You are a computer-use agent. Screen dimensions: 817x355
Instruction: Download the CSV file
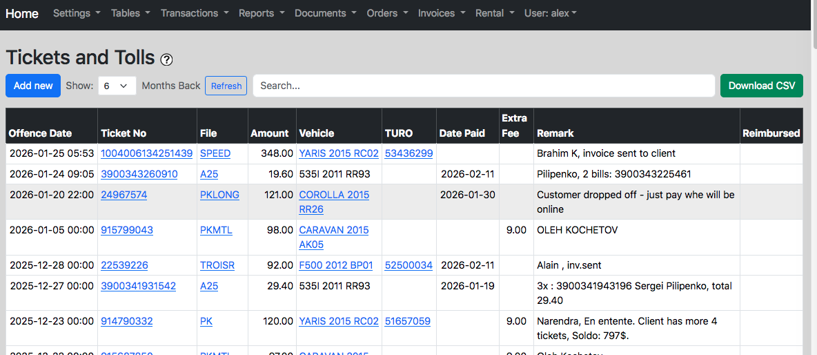pyautogui.click(x=762, y=86)
